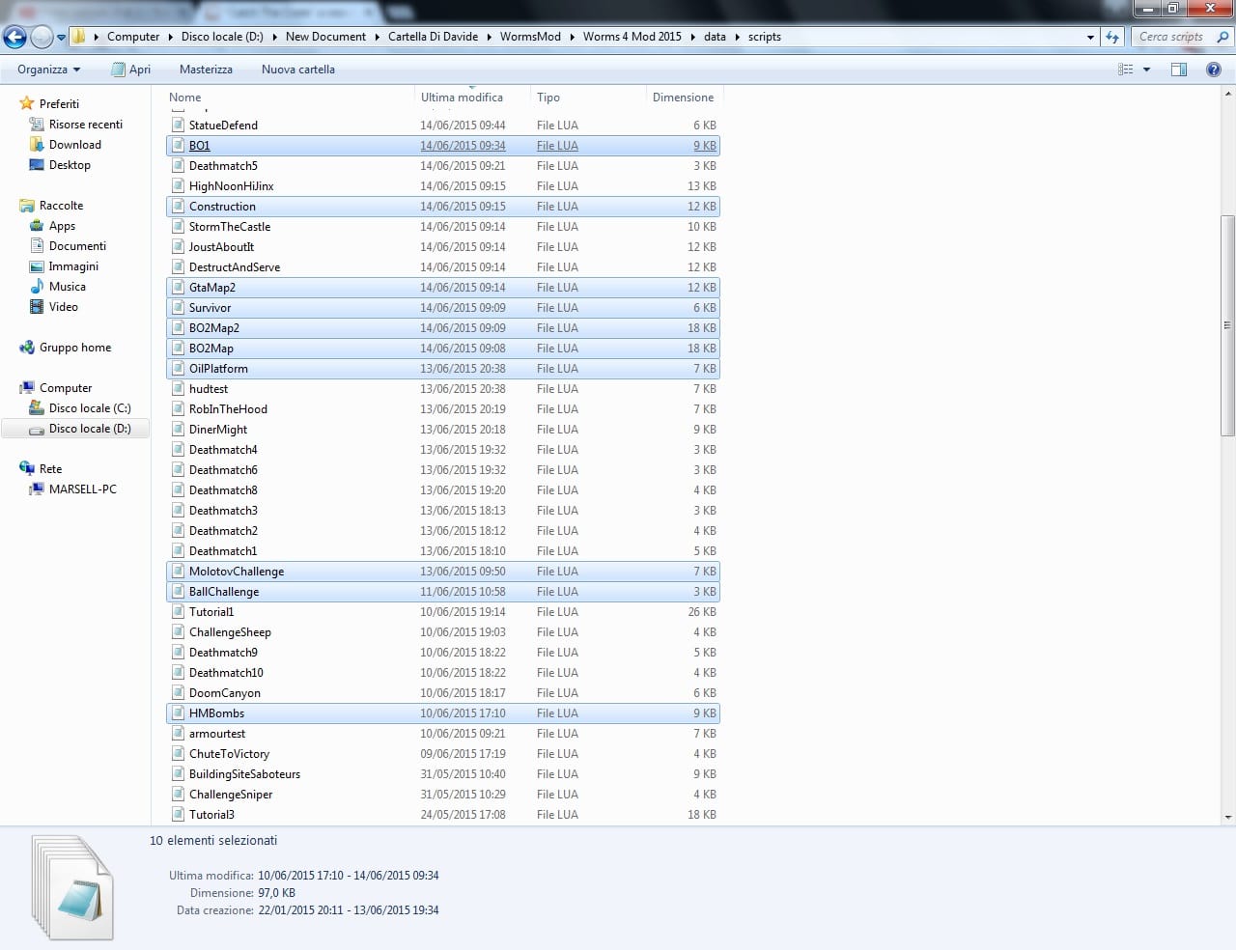This screenshot has width=1236, height=950.
Task: Click the Tutorial1 file icon
Action: pos(178,612)
